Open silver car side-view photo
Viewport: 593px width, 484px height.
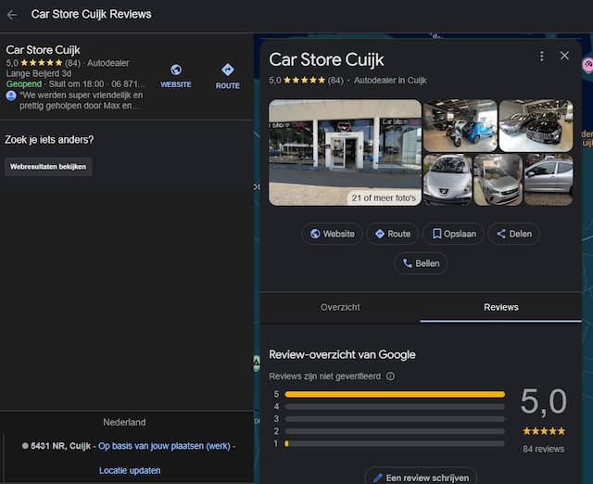(549, 180)
